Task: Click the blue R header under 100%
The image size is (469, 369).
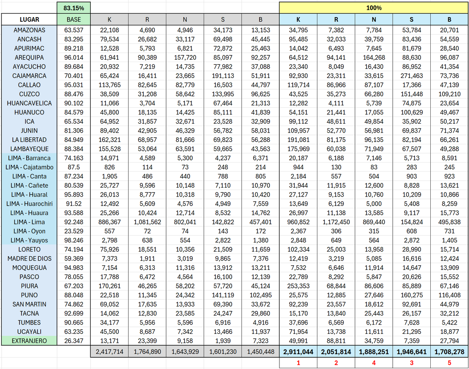Action: pyautogui.click(x=337, y=19)
